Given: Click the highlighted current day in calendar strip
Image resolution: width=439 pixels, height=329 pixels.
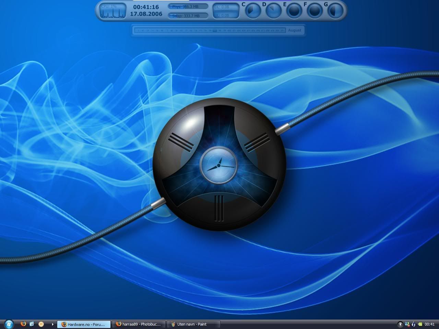Looking at the screenshot, I should [x=215, y=31].
